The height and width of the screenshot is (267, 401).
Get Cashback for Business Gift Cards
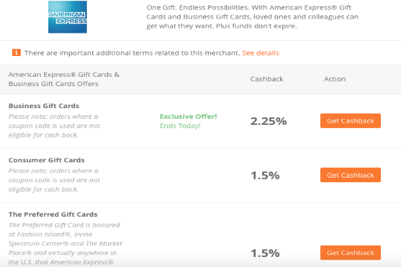point(350,121)
